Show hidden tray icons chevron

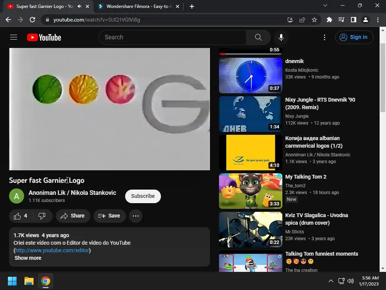(331, 281)
